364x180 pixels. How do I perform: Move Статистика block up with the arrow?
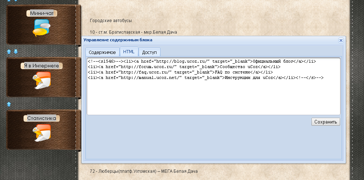point(9,104)
